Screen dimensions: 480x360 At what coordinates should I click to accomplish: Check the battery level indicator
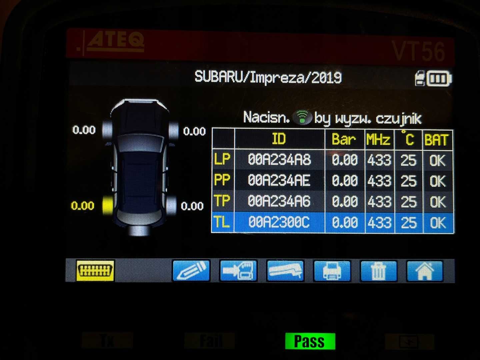[x=439, y=79]
